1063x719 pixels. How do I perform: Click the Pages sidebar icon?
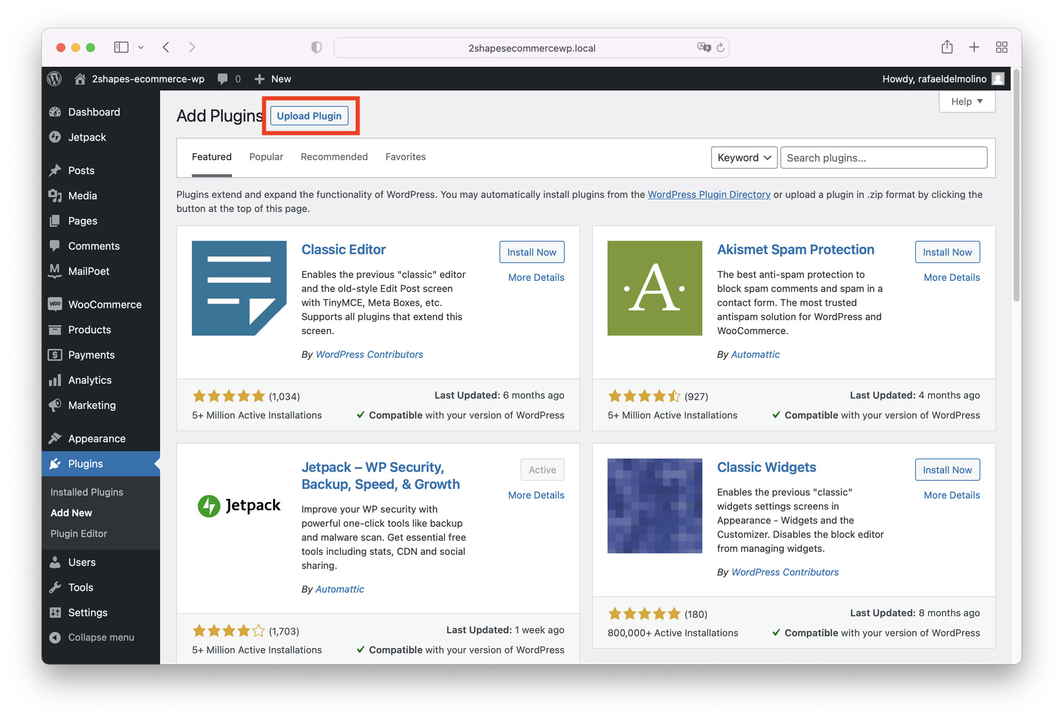tap(55, 220)
